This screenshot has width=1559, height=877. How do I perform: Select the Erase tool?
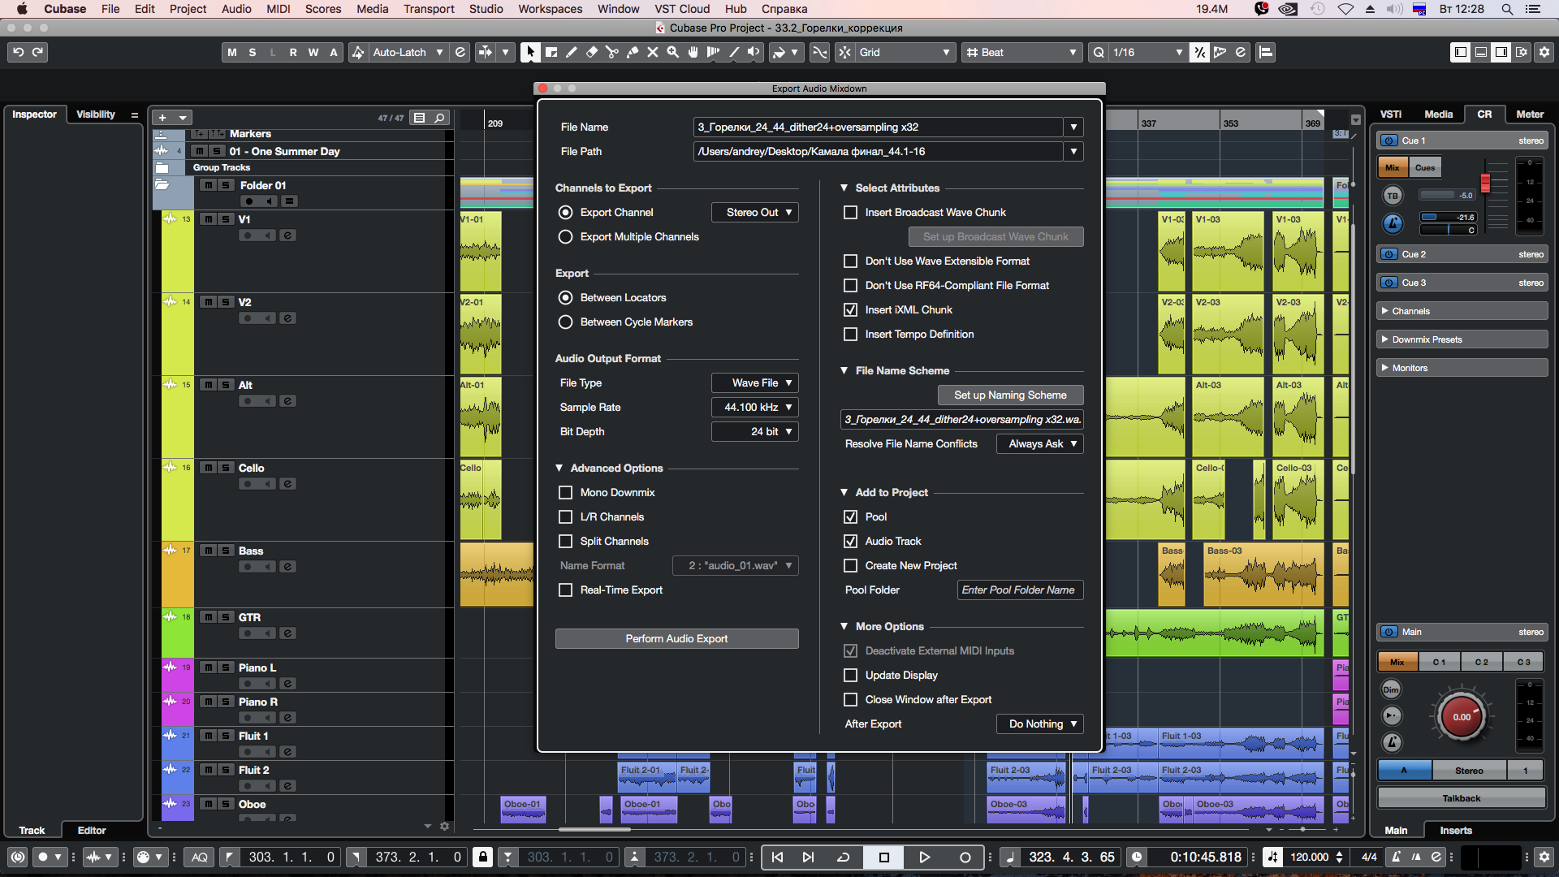[592, 52]
